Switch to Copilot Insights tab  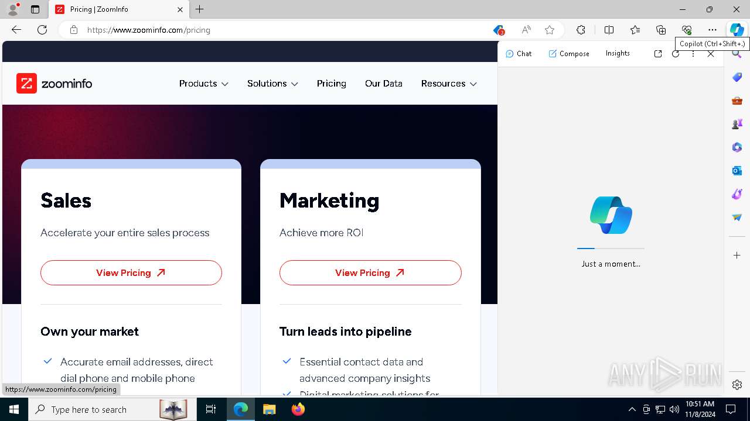click(x=618, y=53)
